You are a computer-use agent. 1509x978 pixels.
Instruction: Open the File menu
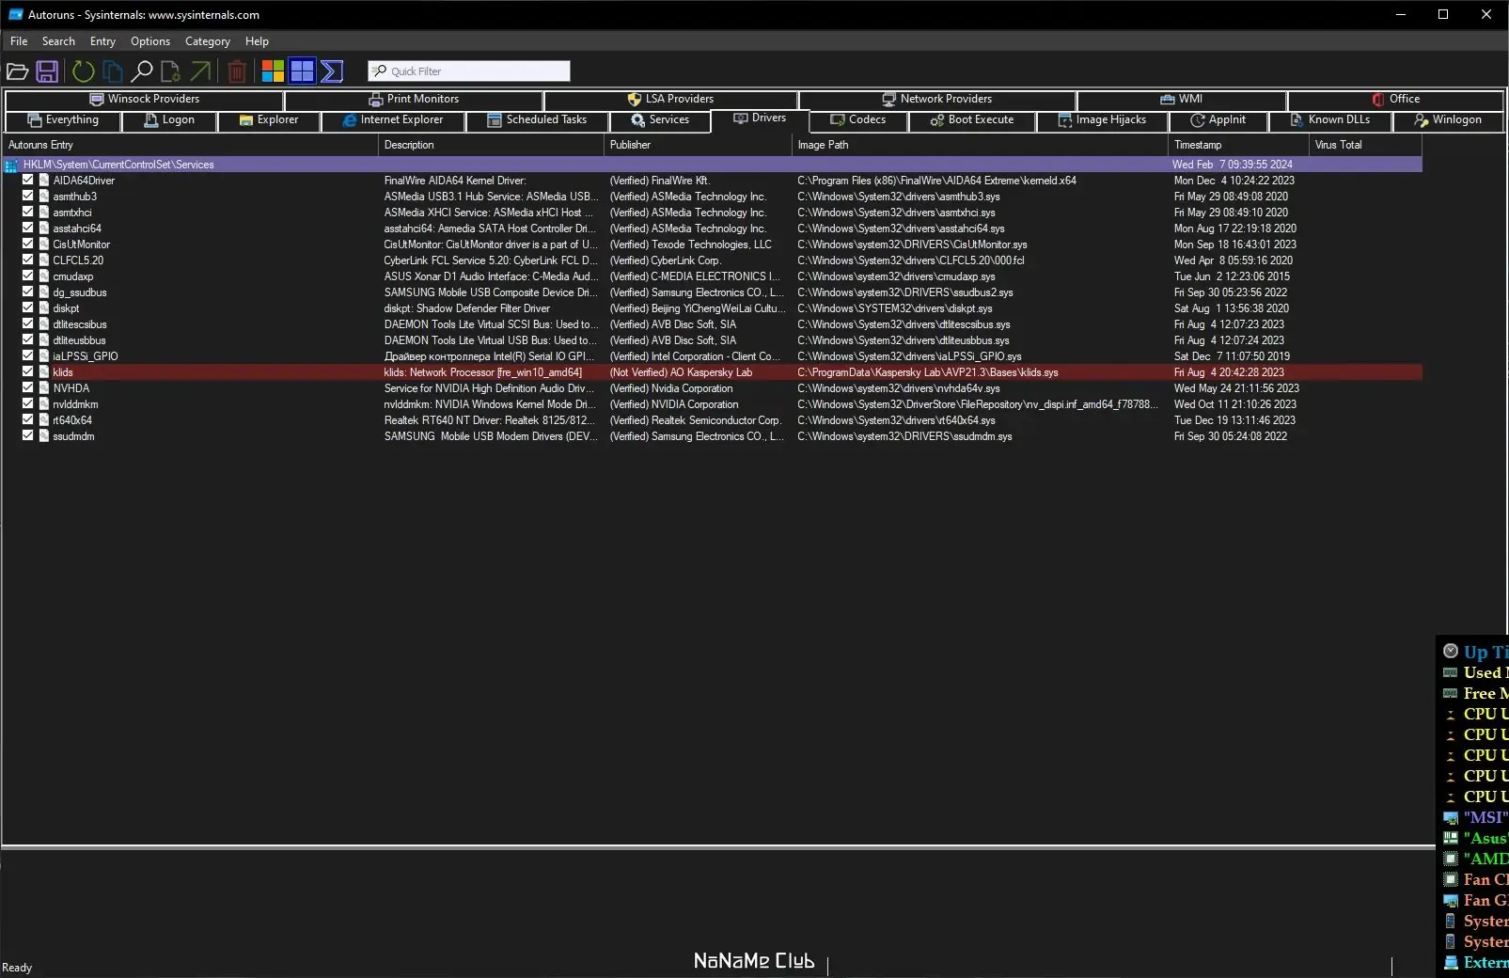coord(19,41)
